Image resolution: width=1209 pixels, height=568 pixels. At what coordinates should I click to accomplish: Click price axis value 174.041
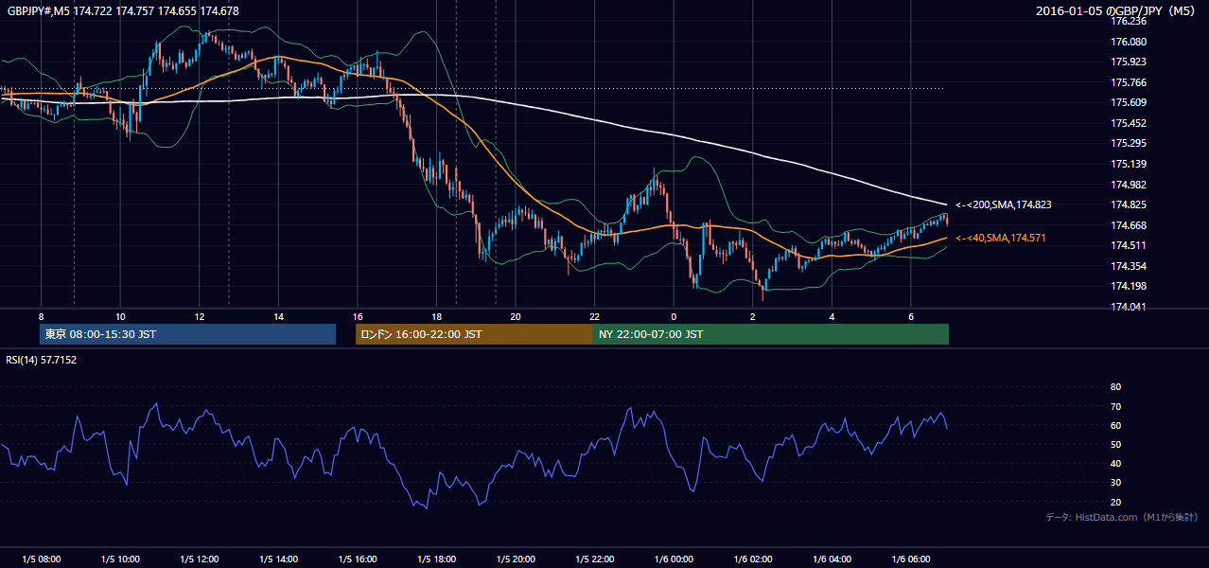pyautogui.click(x=1129, y=307)
